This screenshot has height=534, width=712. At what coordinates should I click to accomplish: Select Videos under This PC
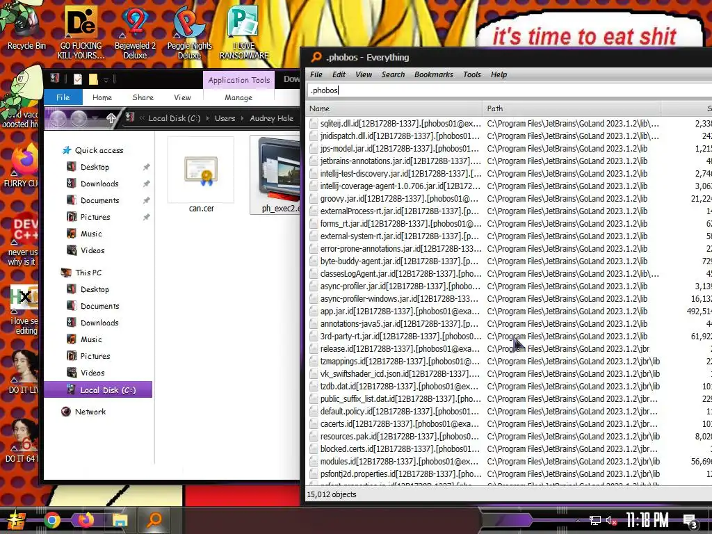point(92,373)
